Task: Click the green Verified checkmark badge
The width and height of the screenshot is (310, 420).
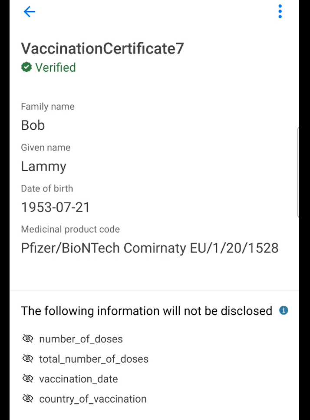Action: click(26, 67)
